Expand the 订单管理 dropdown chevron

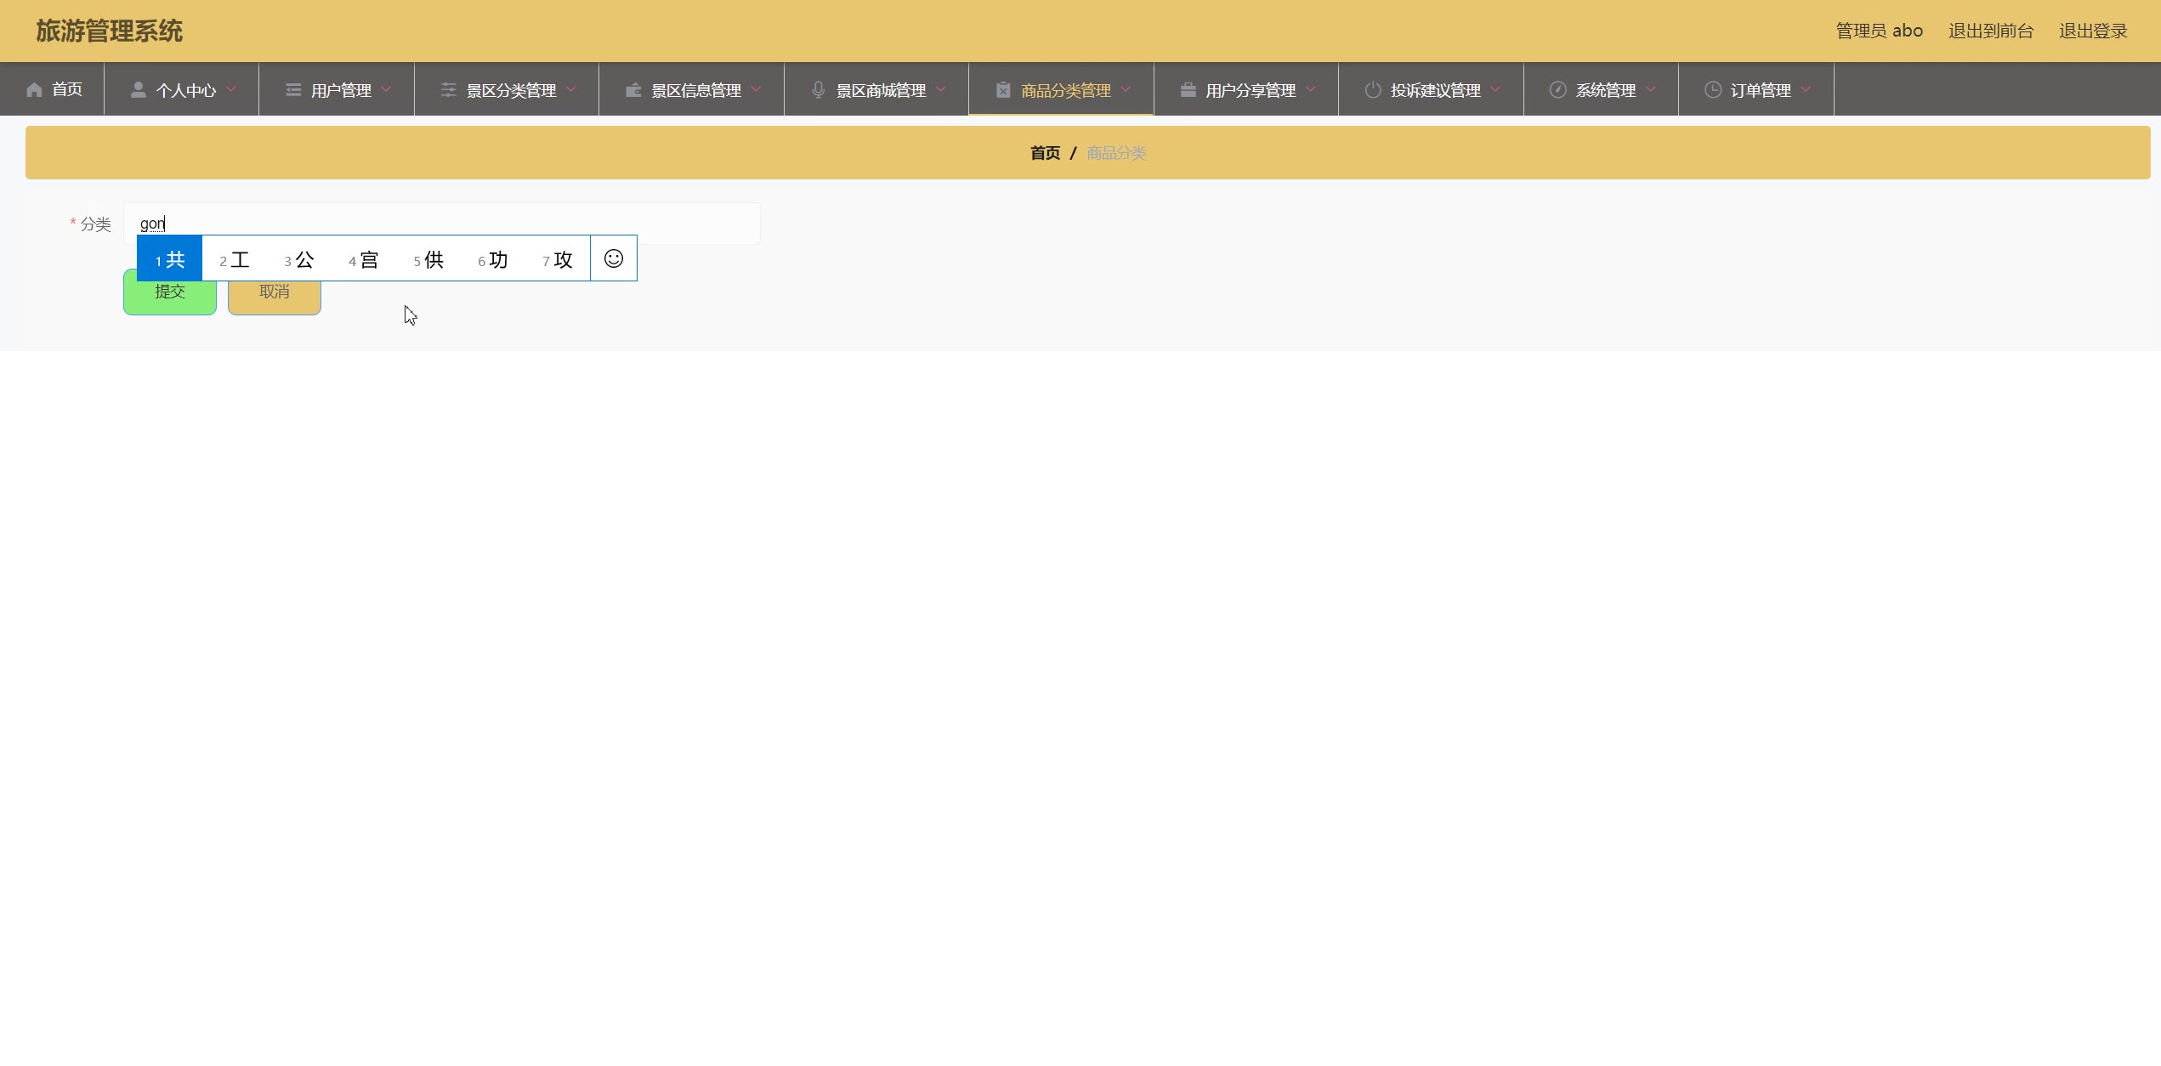tap(1807, 89)
